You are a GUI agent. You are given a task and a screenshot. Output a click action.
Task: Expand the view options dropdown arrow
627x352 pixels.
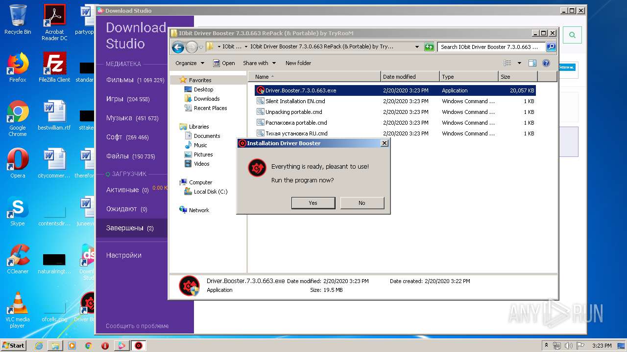click(x=519, y=63)
